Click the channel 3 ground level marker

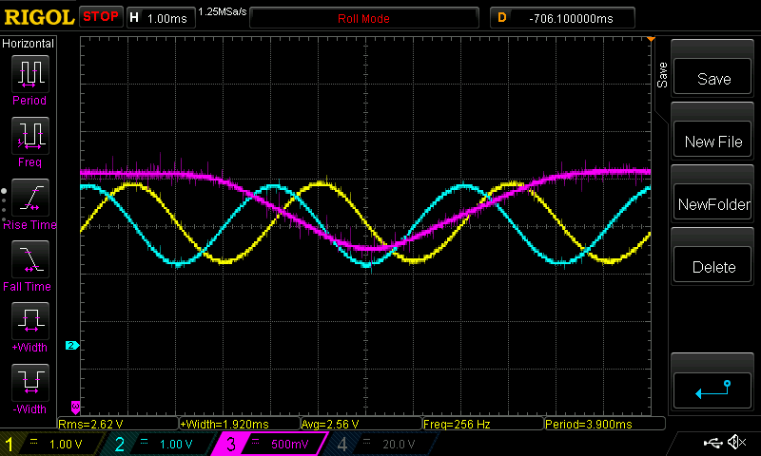tap(75, 407)
